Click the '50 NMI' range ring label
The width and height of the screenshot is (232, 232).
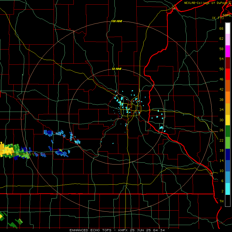click(117, 69)
